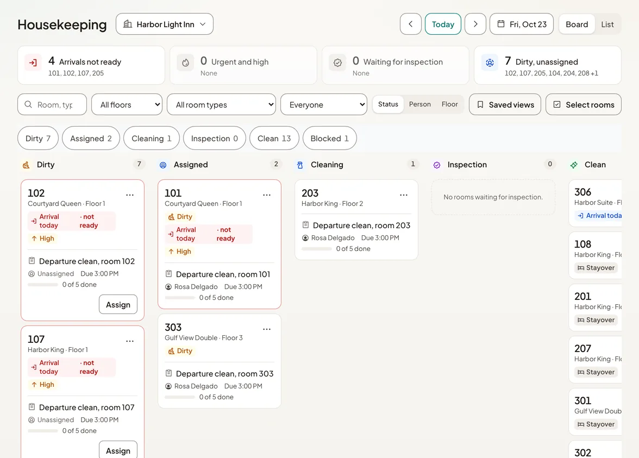Filter by the Assigned 2 chip
The width and height of the screenshot is (639, 458).
click(x=91, y=139)
